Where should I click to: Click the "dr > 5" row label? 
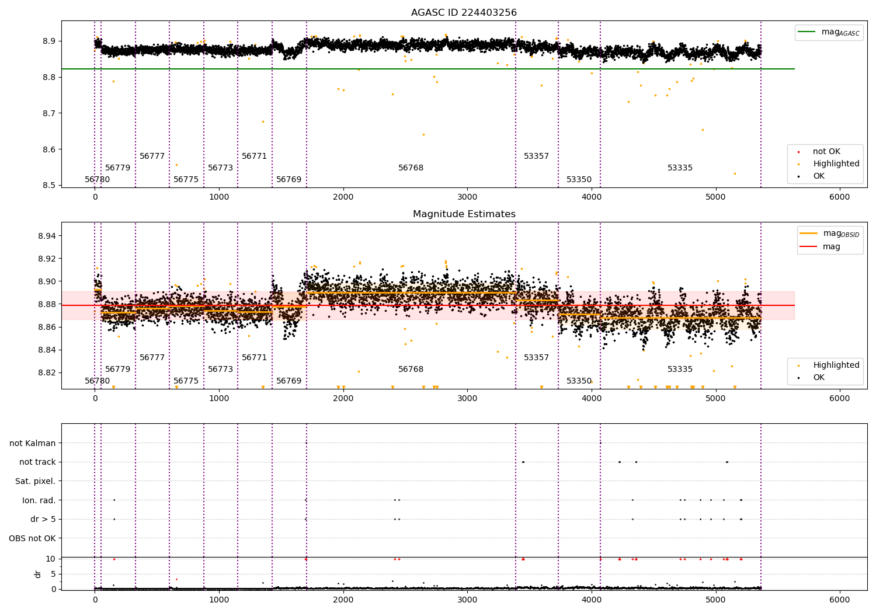tap(43, 520)
